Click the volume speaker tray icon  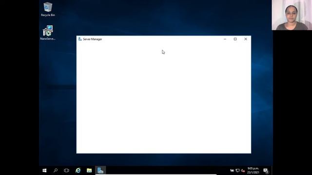click(243, 171)
